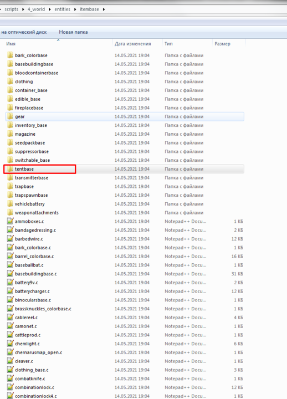The image size is (287, 399).
Task: Click the trapspawnbase folder icon
Action: tap(10, 195)
